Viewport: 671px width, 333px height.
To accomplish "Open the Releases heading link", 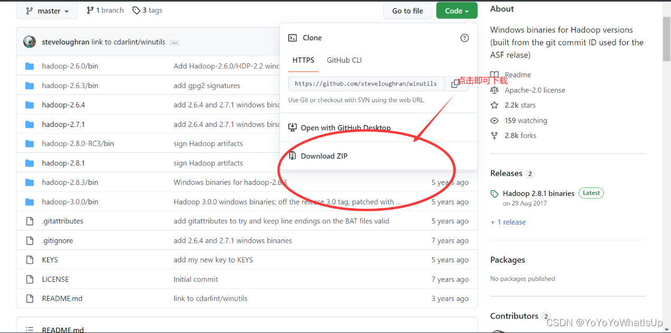I will point(506,173).
